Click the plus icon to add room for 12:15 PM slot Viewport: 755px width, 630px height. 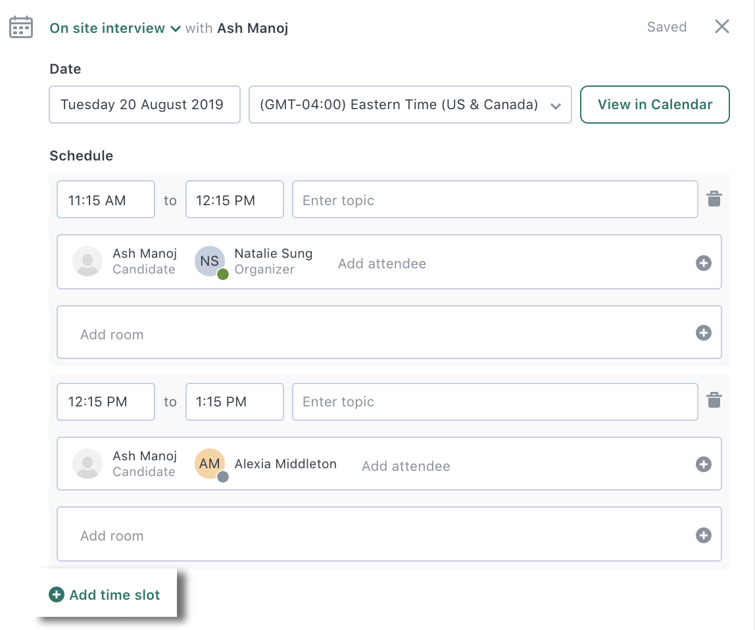tap(703, 535)
